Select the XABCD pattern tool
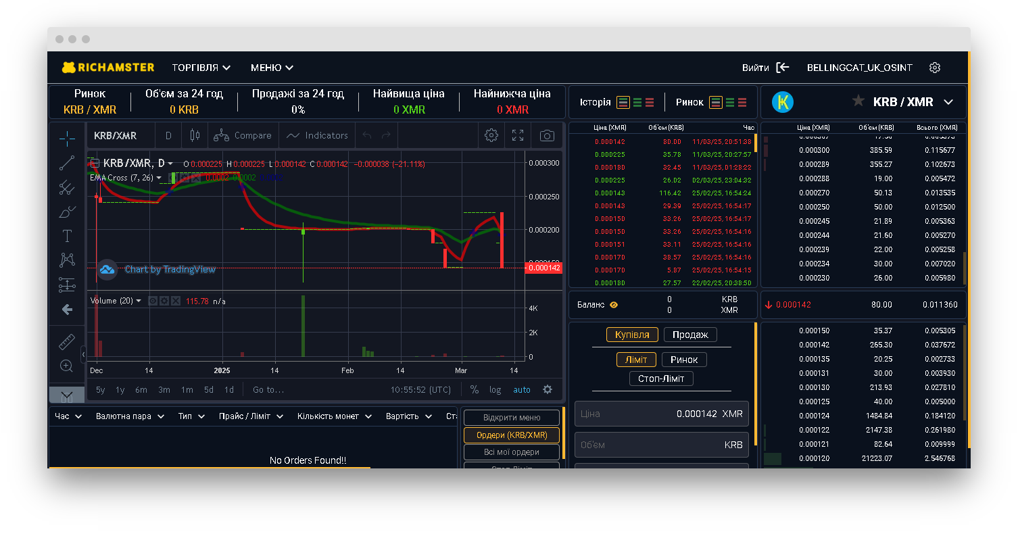This screenshot has height=536, width=1018. 67,260
